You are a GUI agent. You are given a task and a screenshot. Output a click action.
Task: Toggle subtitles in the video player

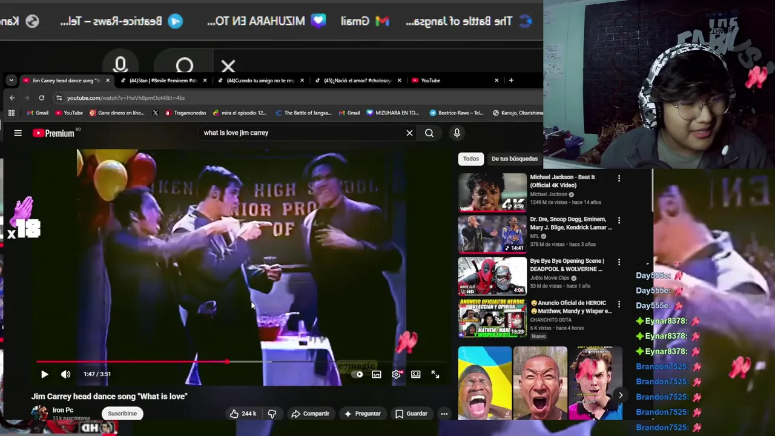(377, 374)
